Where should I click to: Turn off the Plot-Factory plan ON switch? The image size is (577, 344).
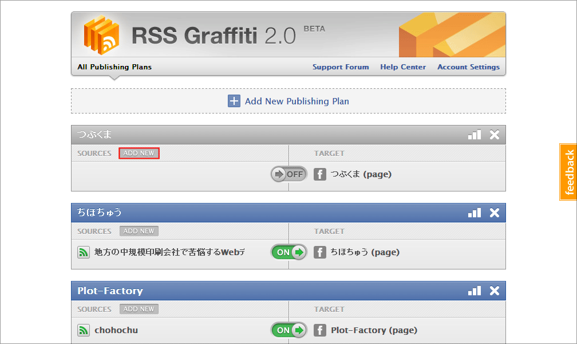click(x=289, y=330)
